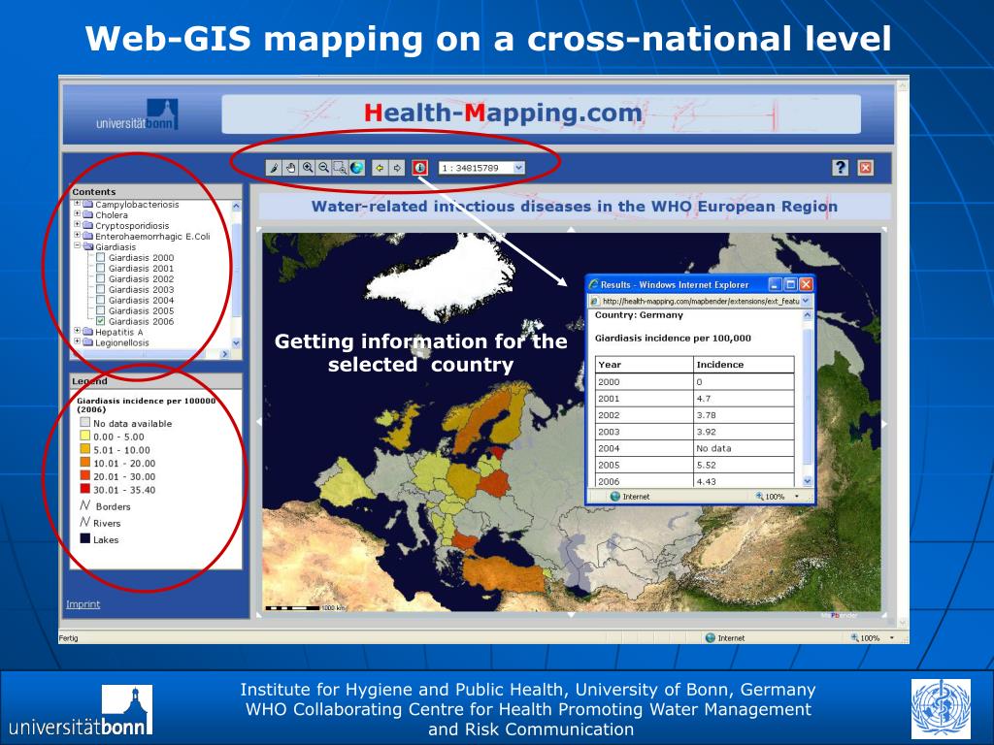
Task: Open zoom 100% dropdown in Results window
Action: coord(797,497)
